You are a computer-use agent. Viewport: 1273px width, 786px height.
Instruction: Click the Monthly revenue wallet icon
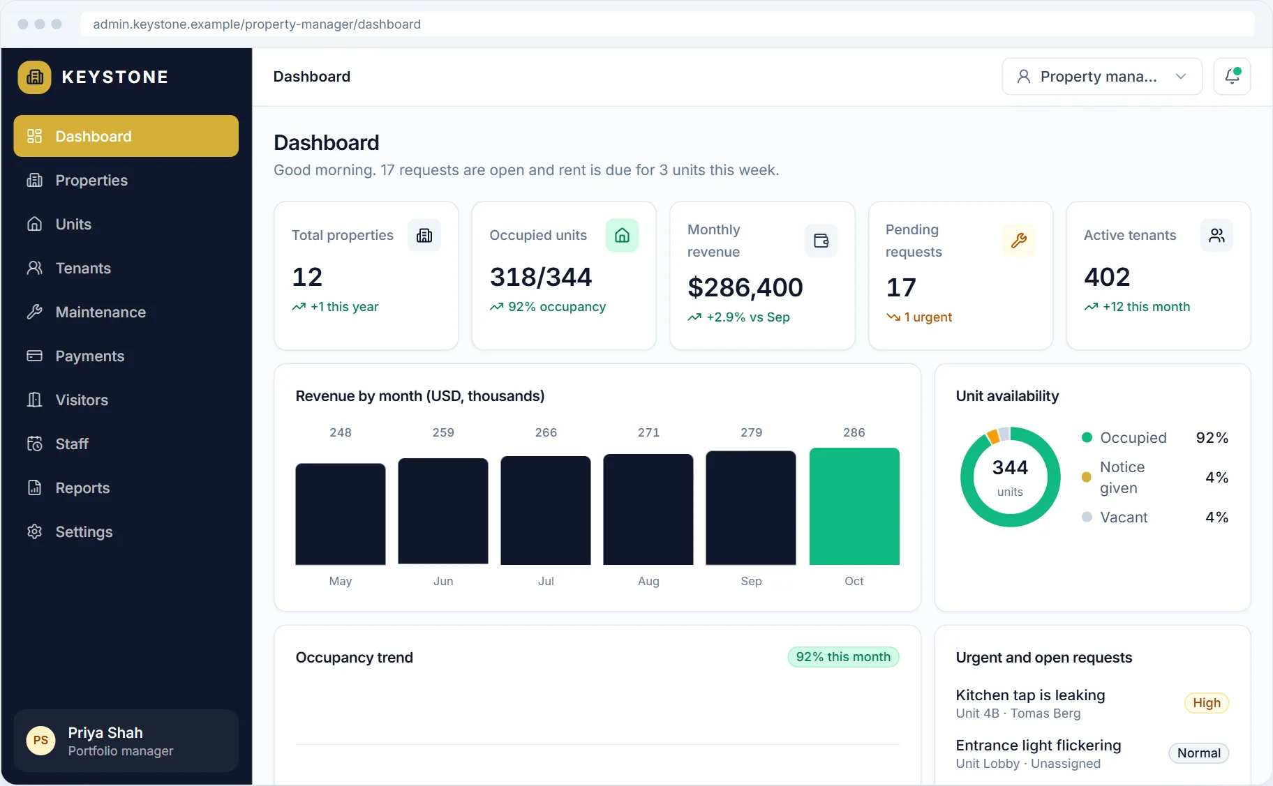coord(821,241)
